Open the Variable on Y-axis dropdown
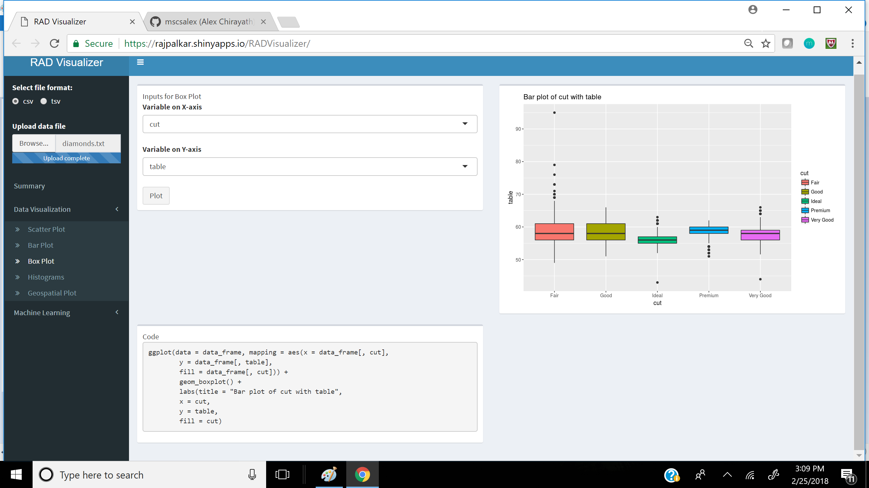869x488 pixels. 310,166
